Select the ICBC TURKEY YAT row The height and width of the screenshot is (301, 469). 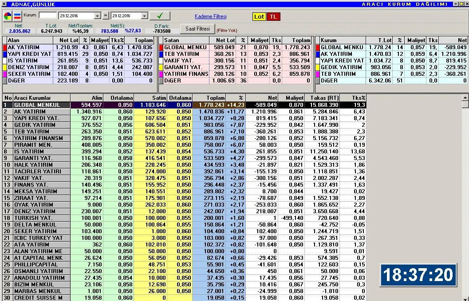(x=185, y=238)
